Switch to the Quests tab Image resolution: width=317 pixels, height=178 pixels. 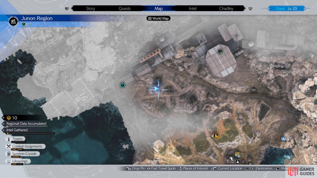(125, 9)
